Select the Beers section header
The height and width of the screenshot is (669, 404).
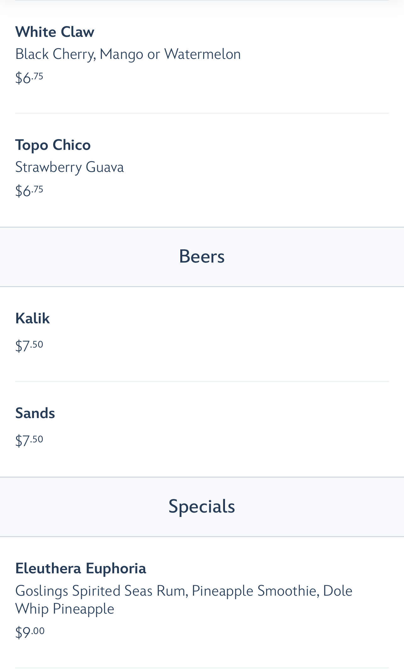coord(202,256)
